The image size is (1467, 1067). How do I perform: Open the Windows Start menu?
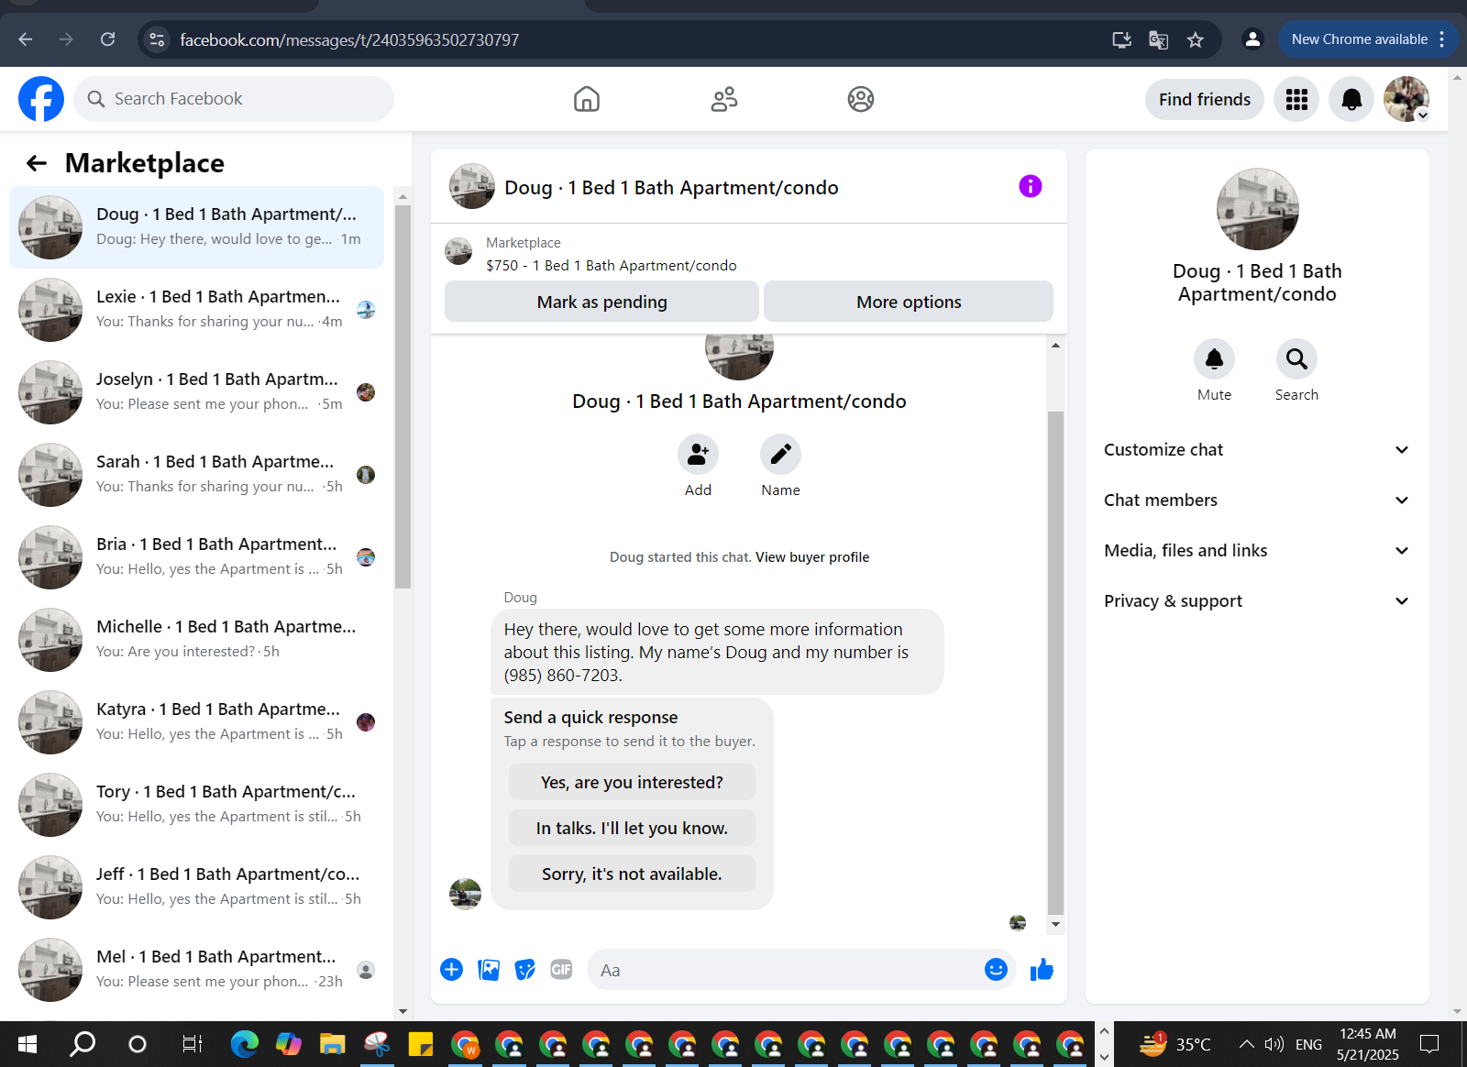click(x=28, y=1044)
